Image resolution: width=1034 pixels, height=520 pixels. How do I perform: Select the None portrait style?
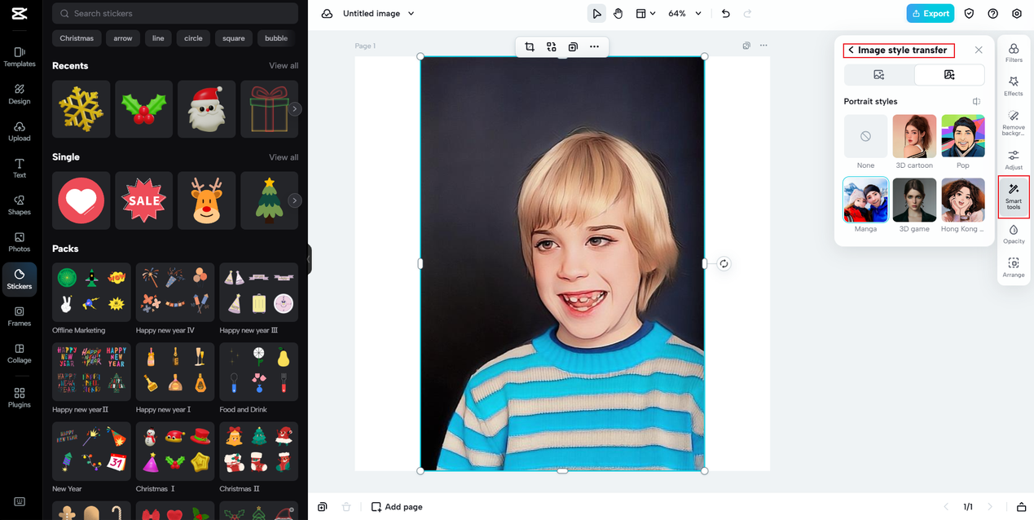tap(865, 136)
